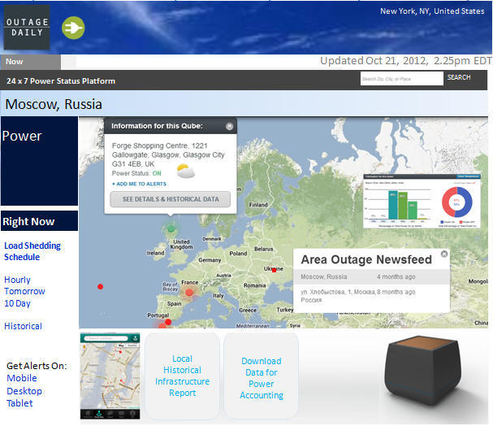This screenshot has width=493, height=426.
Task: Click the Search Zip, City or Place field
Action: pos(401,79)
